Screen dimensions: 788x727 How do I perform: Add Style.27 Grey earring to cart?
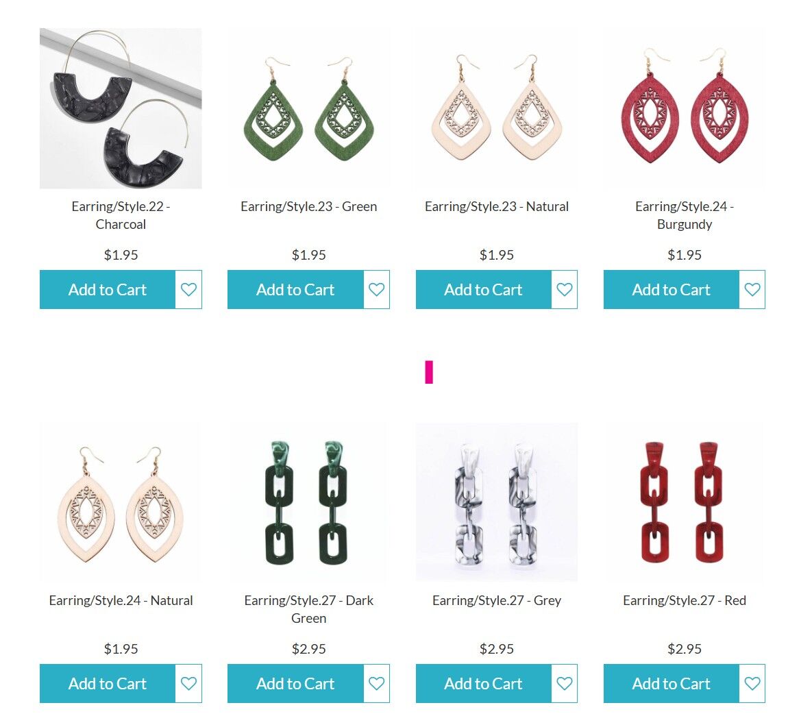pos(484,683)
